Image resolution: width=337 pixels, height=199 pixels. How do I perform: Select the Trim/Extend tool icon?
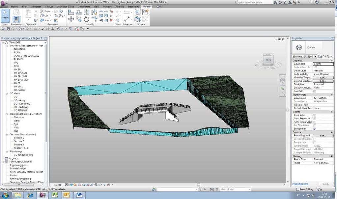[94, 19]
